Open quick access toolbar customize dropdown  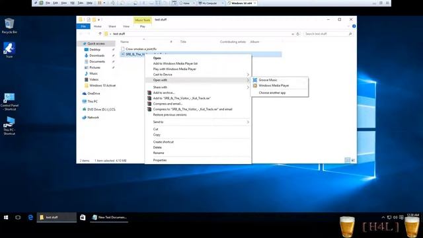point(99,20)
